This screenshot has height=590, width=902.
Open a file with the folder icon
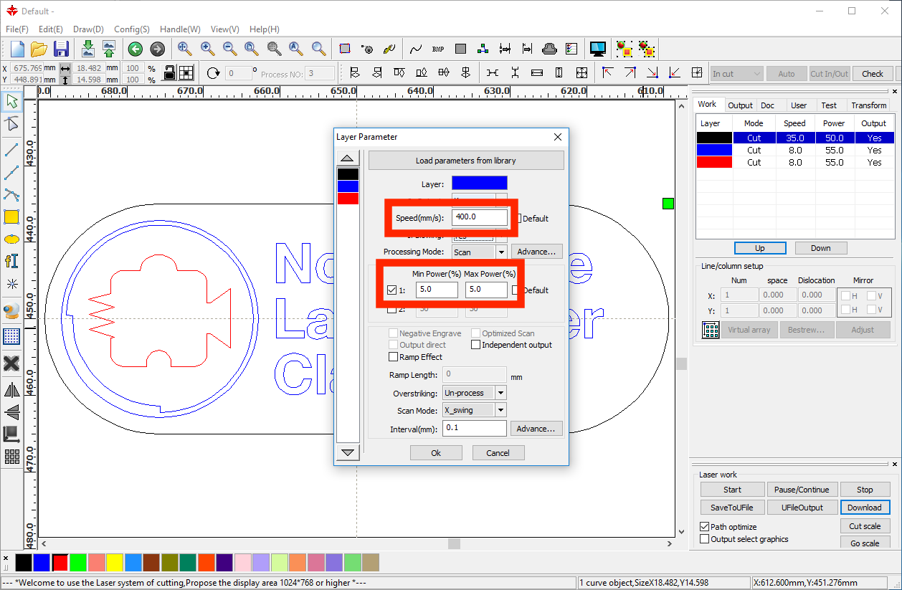[x=39, y=49]
